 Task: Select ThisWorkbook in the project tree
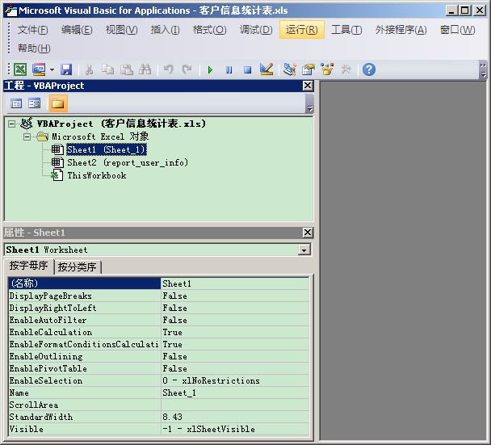click(96, 175)
